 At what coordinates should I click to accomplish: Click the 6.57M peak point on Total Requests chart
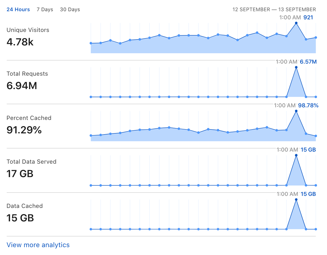coord(296,67)
